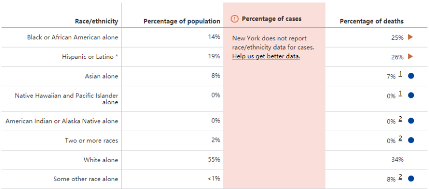Click the warning icon beside Percentage of cases
Image resolution: width=429 pixels, height=189 pixels.
[235, 19]
